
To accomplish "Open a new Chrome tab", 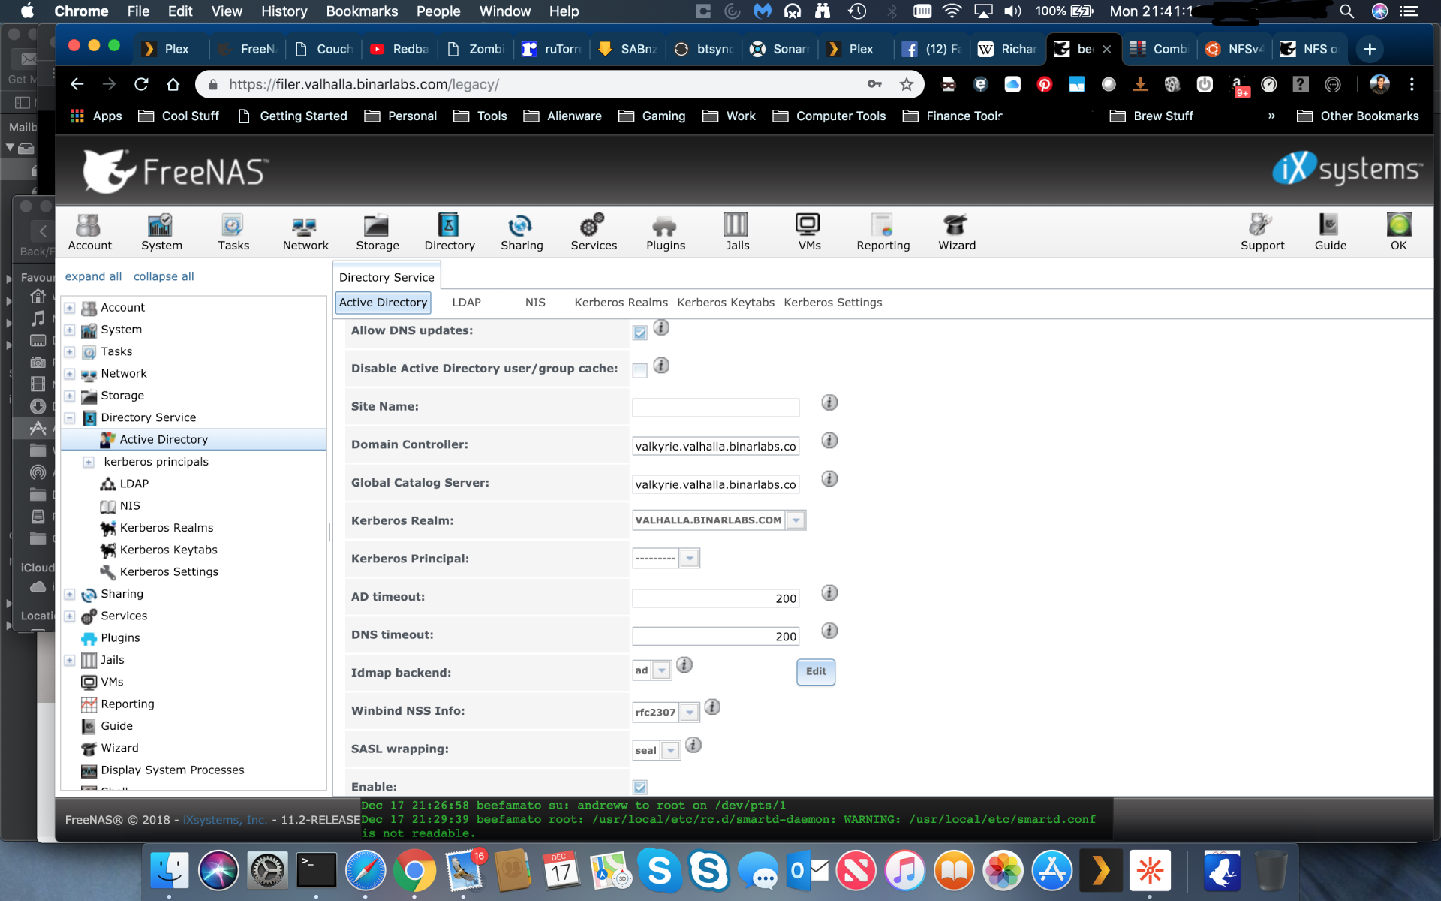I will point(1370,49).
